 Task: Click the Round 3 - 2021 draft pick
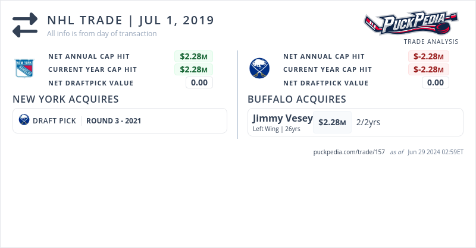[114, 120]
